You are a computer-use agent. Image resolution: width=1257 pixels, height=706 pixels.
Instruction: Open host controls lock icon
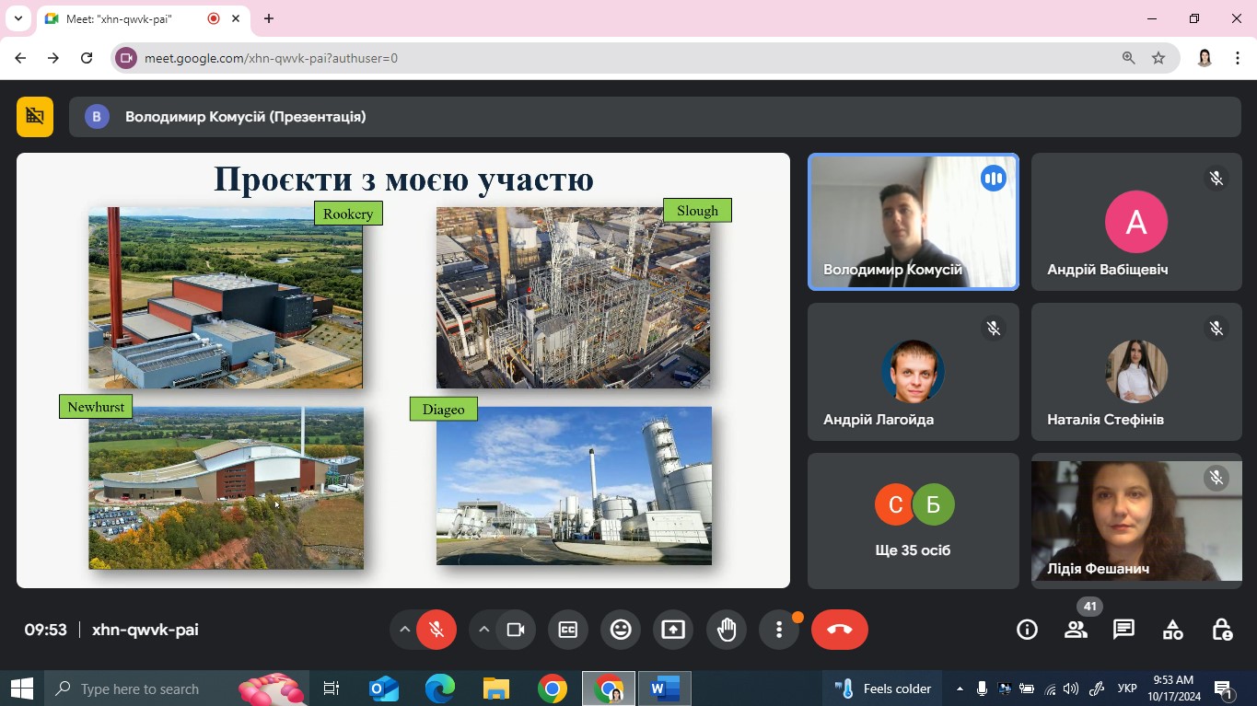click(x=1222, y=630)
